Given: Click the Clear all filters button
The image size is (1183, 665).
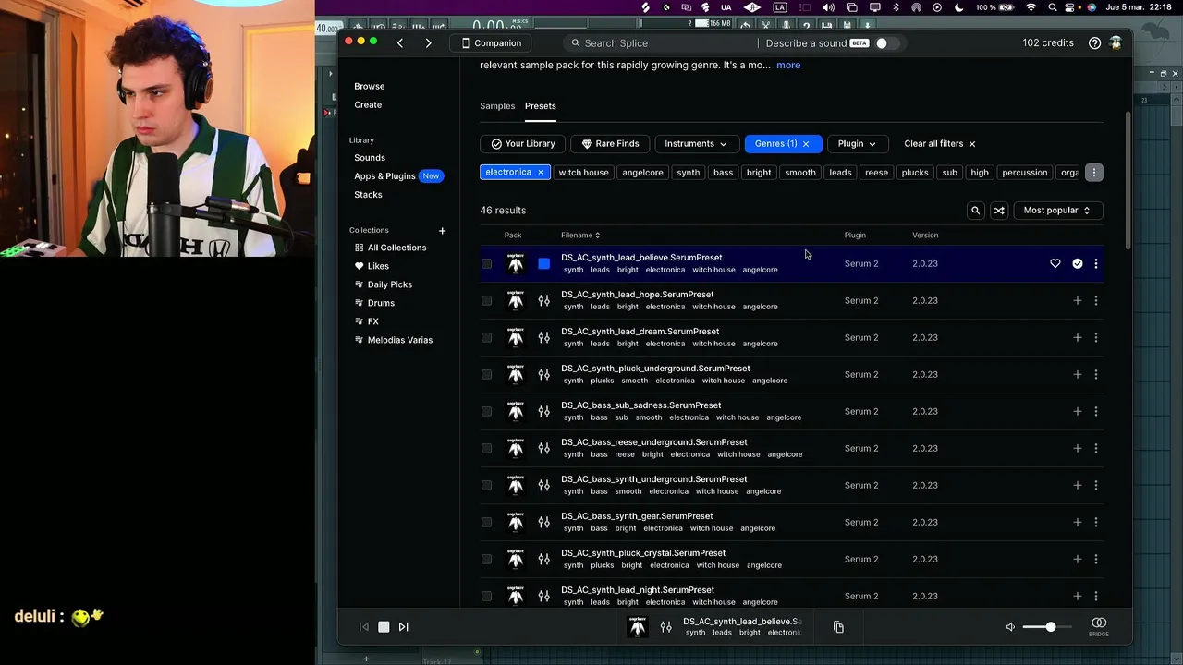Looking at the screenshot, I should click(x=940, y=144).
